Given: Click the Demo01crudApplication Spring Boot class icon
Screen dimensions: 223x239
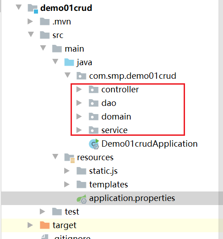Looking at the screenshot, I should [94, 144].
